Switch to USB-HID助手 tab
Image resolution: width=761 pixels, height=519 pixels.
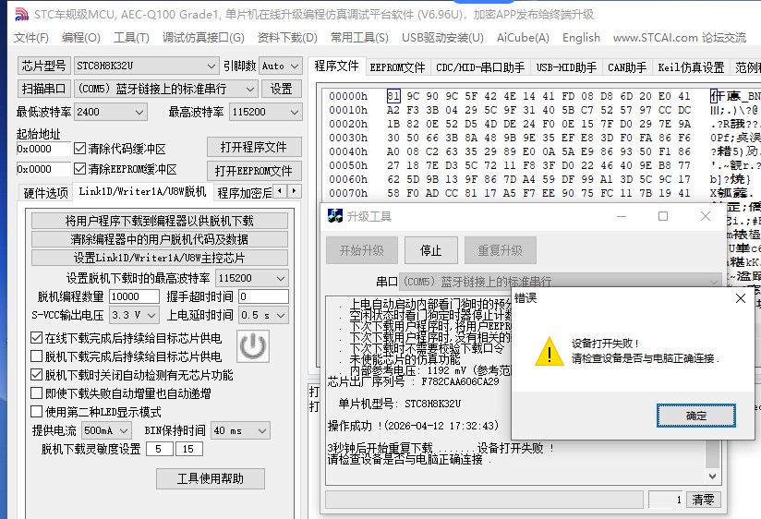pos(566,67)
